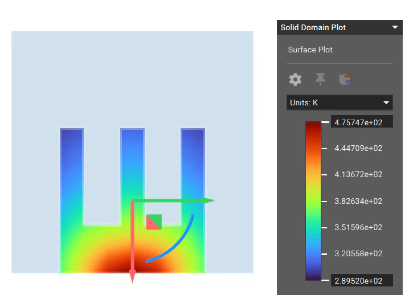Open the plot settings gear icon

pyautogui.click(x=295, y=79)
